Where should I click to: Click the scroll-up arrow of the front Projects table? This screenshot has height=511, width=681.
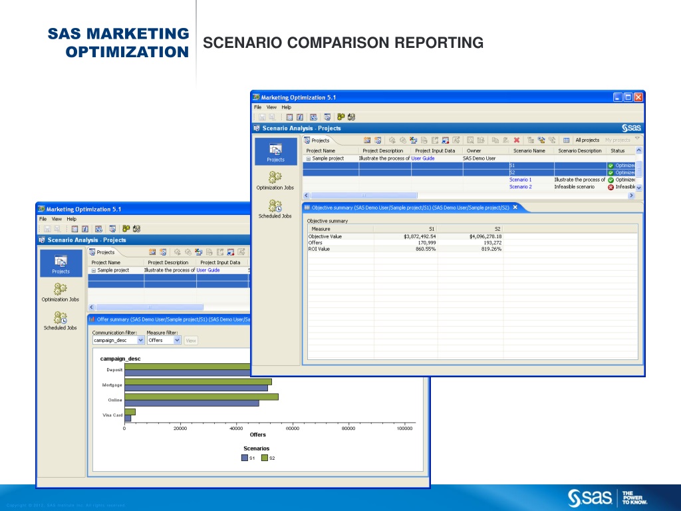(639, 150)
